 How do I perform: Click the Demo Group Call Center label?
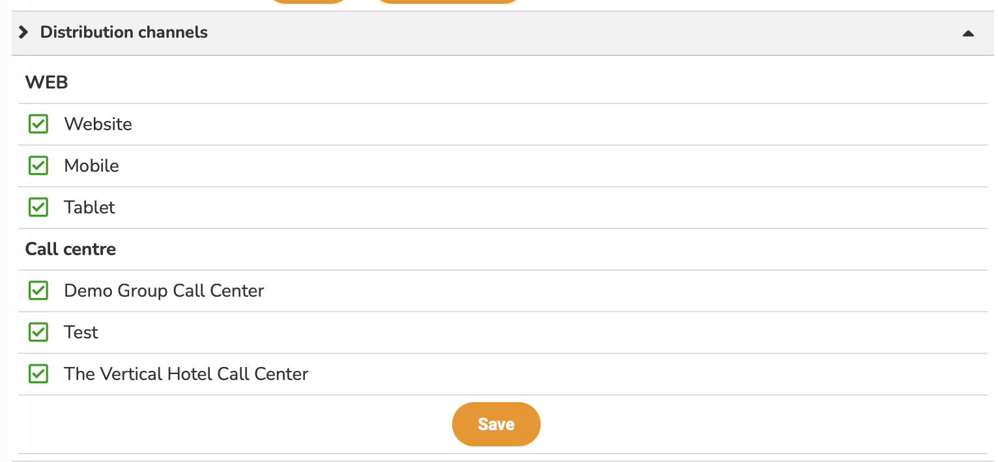tap(164, 291)
